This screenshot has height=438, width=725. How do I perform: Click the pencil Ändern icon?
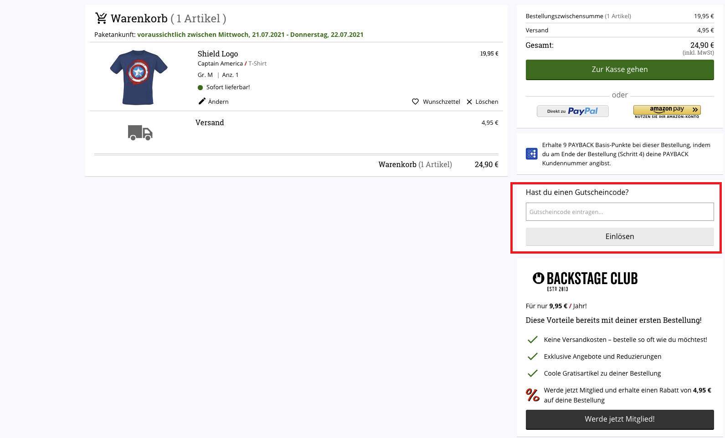click(x=202, y=101)
